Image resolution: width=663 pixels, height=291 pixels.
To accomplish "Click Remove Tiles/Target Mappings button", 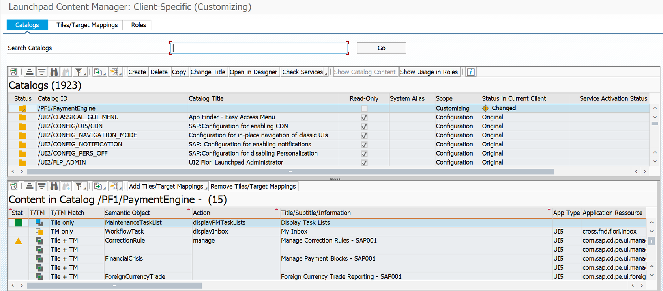I will pyautogui.click(x=253, y=186).
